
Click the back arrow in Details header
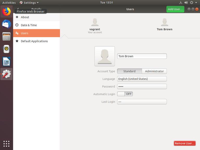click(x=18, y=9)
